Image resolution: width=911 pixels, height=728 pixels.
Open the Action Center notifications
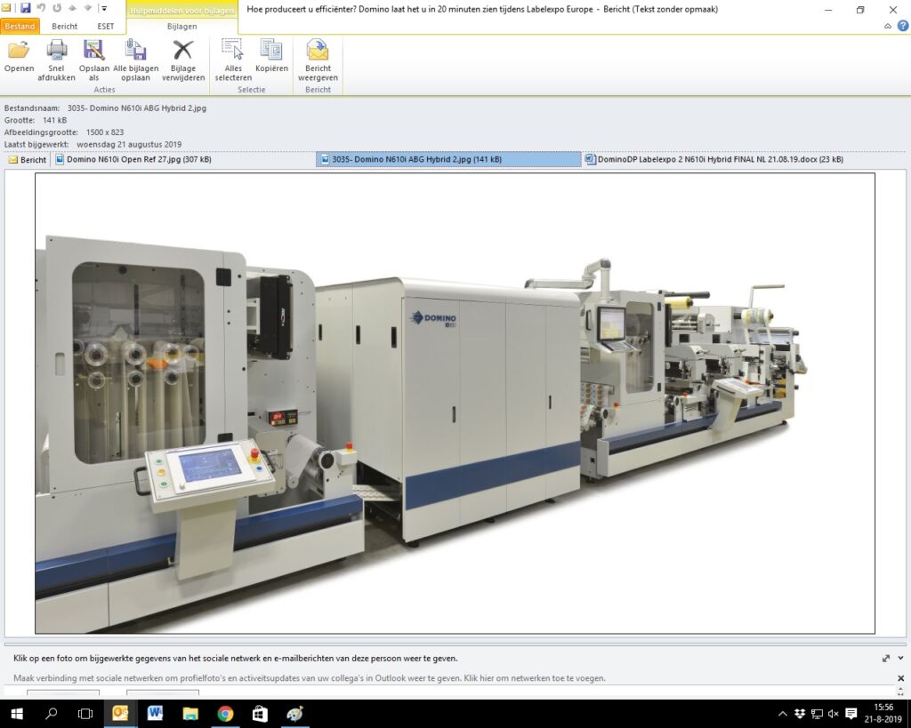click(x=851, y=714)
